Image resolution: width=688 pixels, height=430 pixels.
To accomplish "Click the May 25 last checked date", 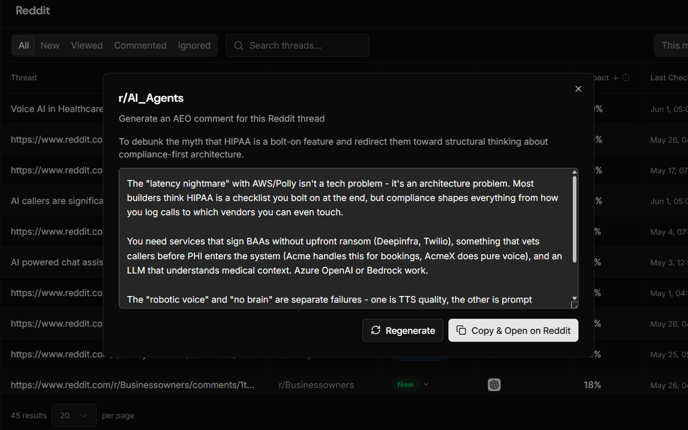I will point(669,354).
